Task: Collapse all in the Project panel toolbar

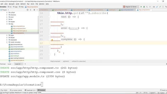Action: pos(31,10)
